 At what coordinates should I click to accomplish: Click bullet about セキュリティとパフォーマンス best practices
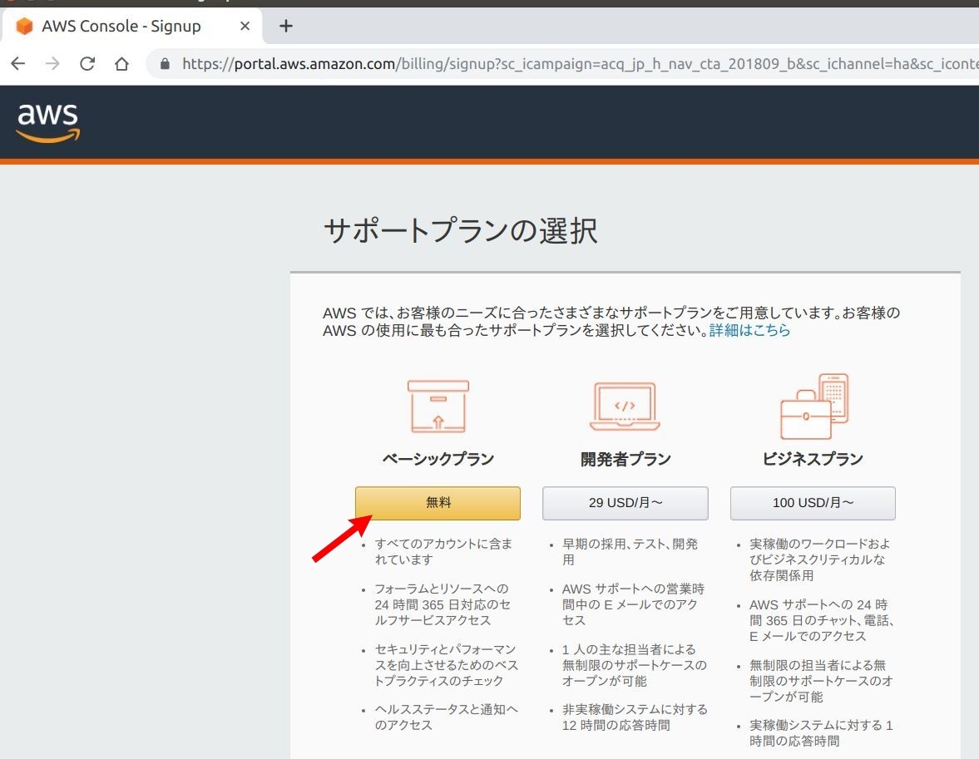click(447, 665)
